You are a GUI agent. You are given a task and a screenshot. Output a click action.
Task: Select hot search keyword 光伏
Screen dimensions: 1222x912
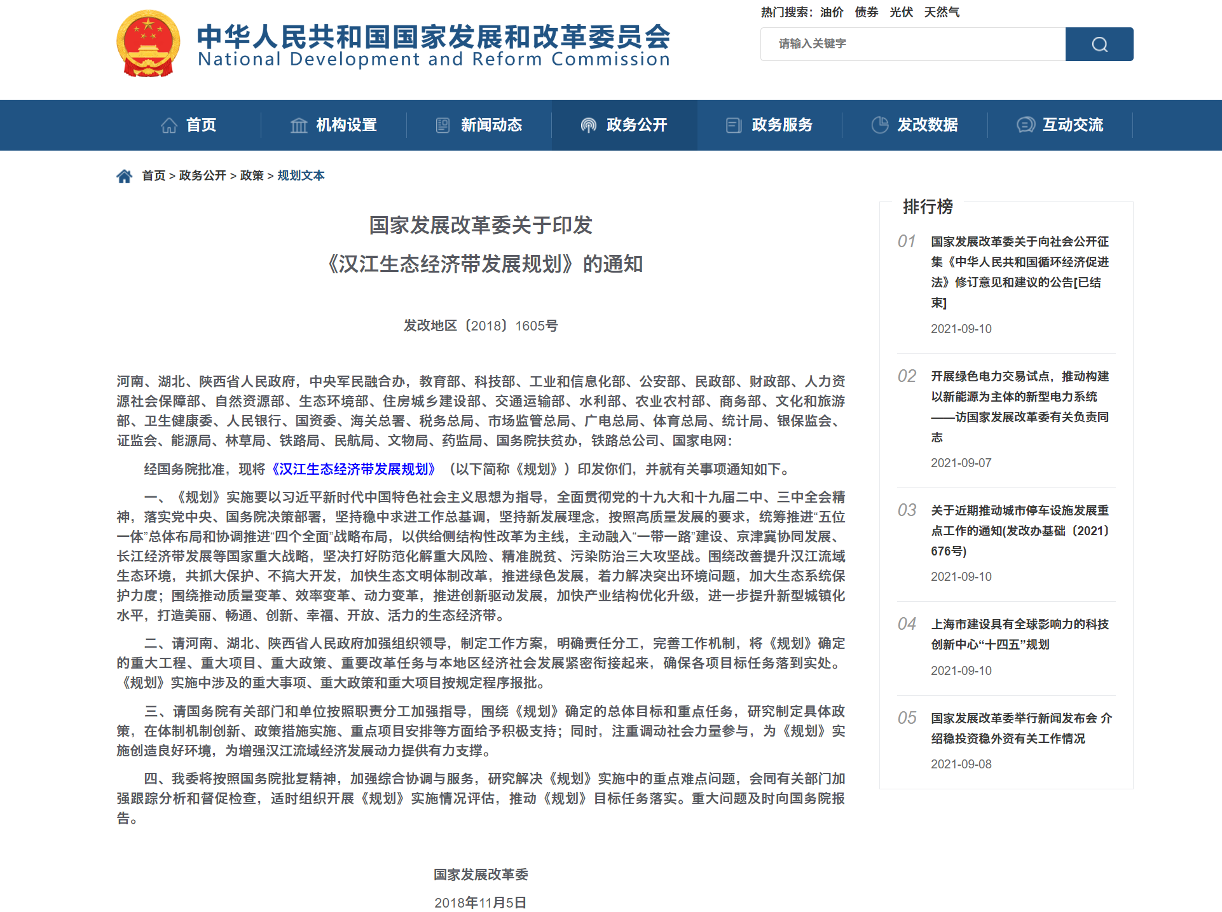click(900, 12)
